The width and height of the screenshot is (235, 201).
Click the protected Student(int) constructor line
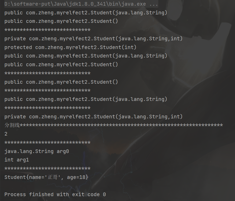click(70, 47)
